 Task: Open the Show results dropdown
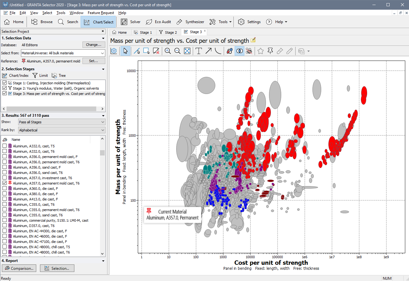(62, 122)
